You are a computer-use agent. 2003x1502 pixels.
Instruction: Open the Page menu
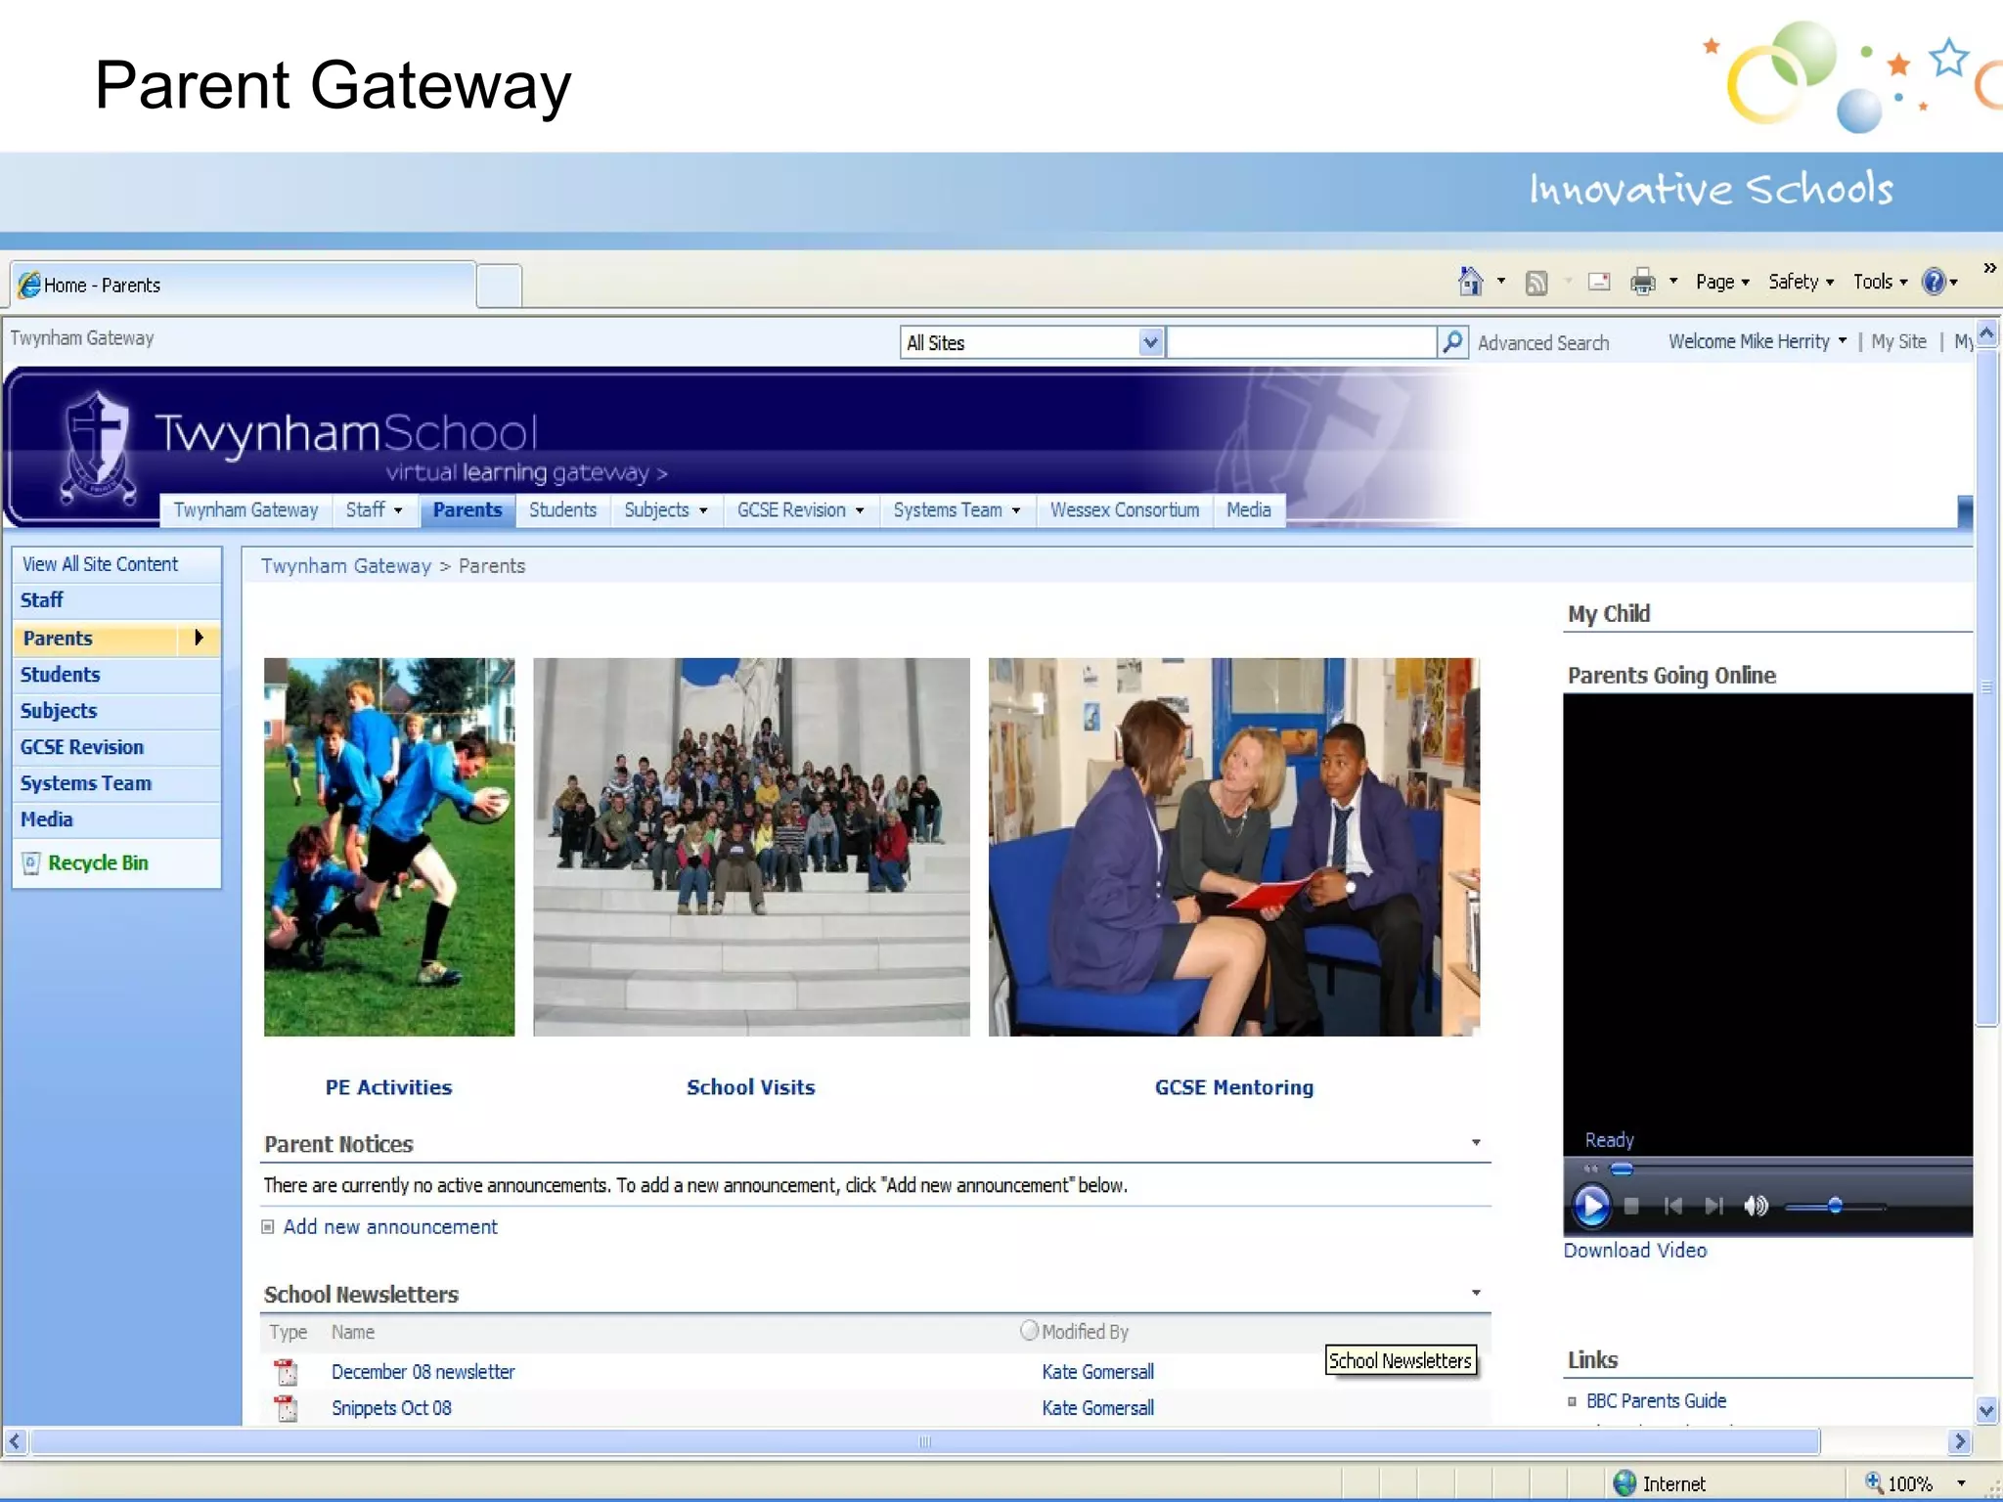1722,282
